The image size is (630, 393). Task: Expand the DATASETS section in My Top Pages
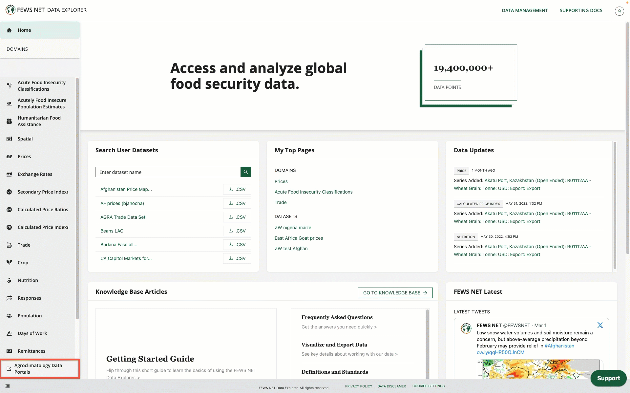click(286, 216)
